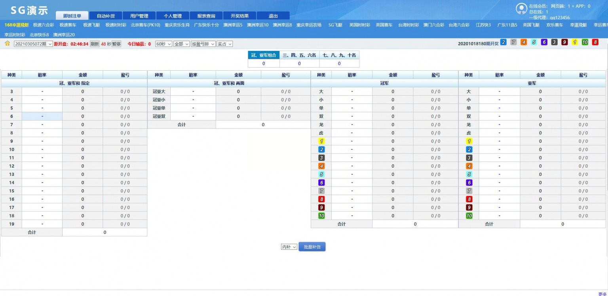Click green number 10 in 冠军 table

click(321, 216)
